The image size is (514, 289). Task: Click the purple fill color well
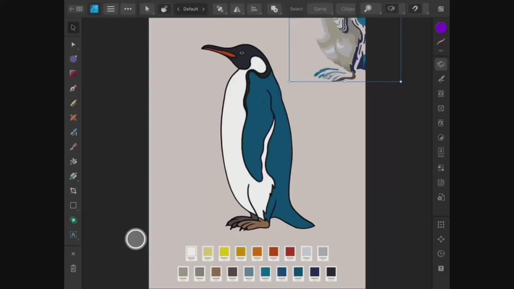(x=441, y=28)
